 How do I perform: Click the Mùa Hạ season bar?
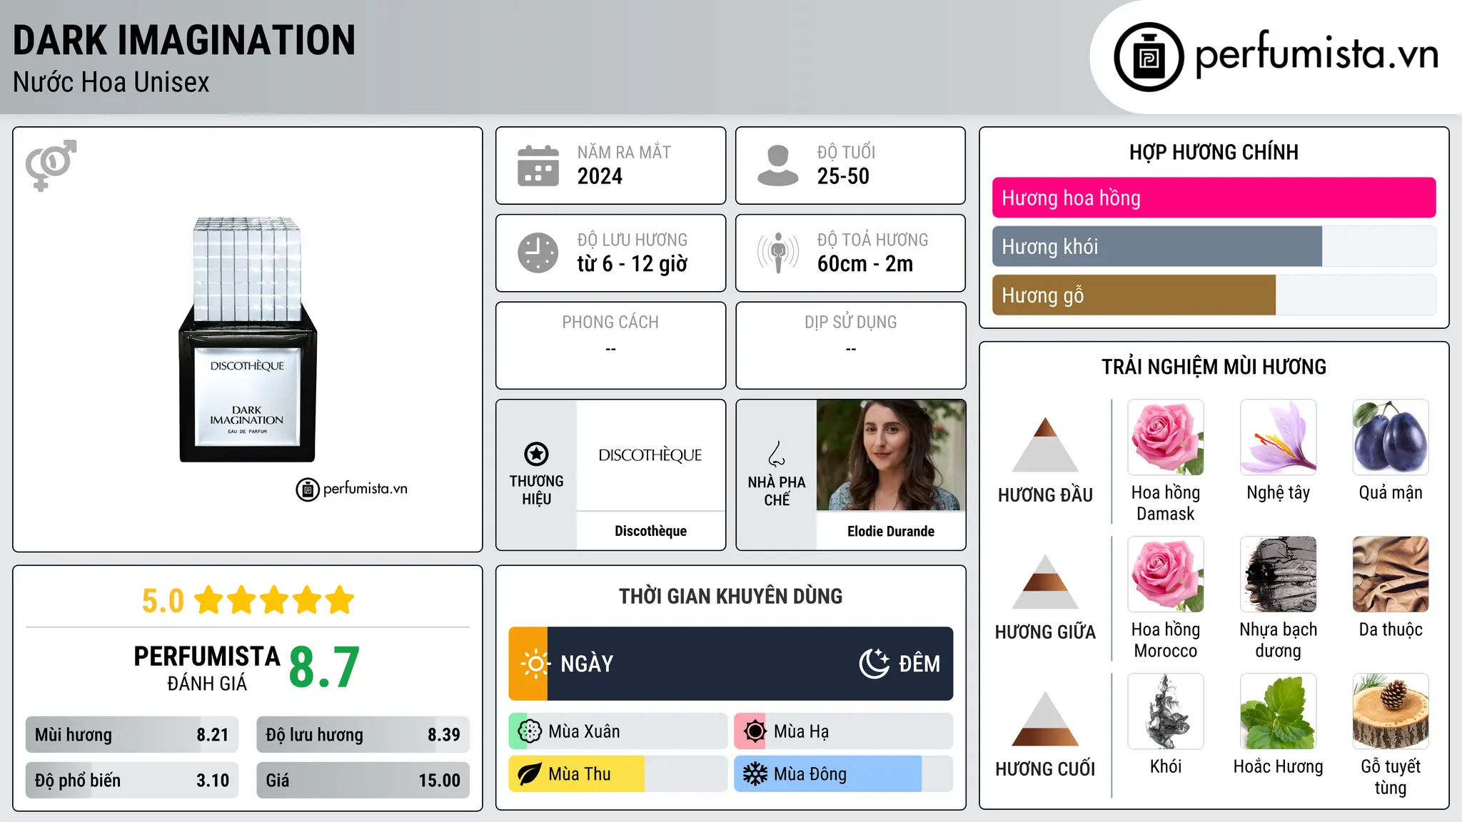coord(844,731)
